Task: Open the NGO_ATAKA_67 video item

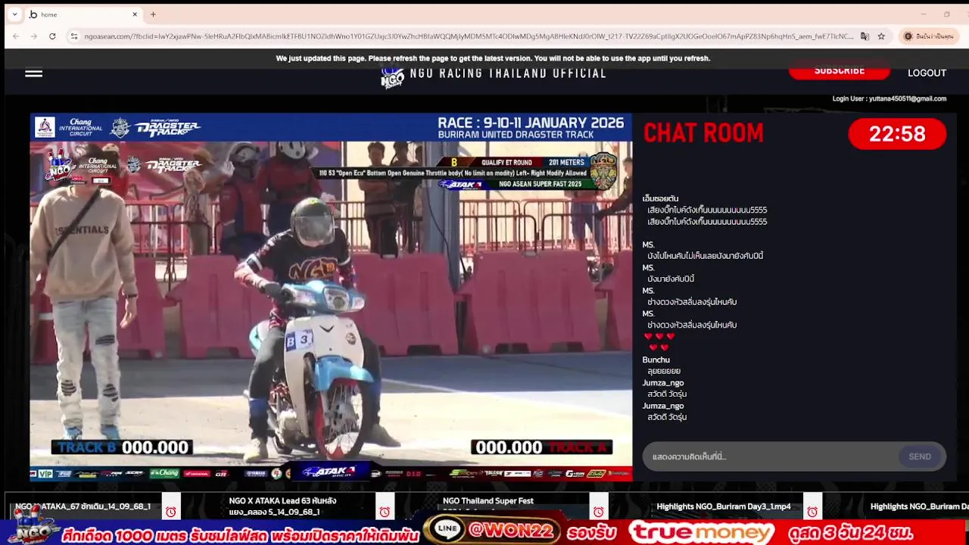Action: tap(83, 506)
